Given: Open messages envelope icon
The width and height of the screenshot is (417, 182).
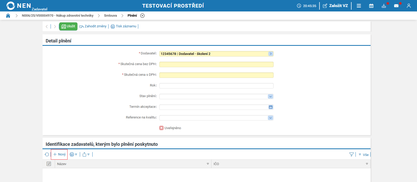Looking at the screenshot, I should [396, 6].
